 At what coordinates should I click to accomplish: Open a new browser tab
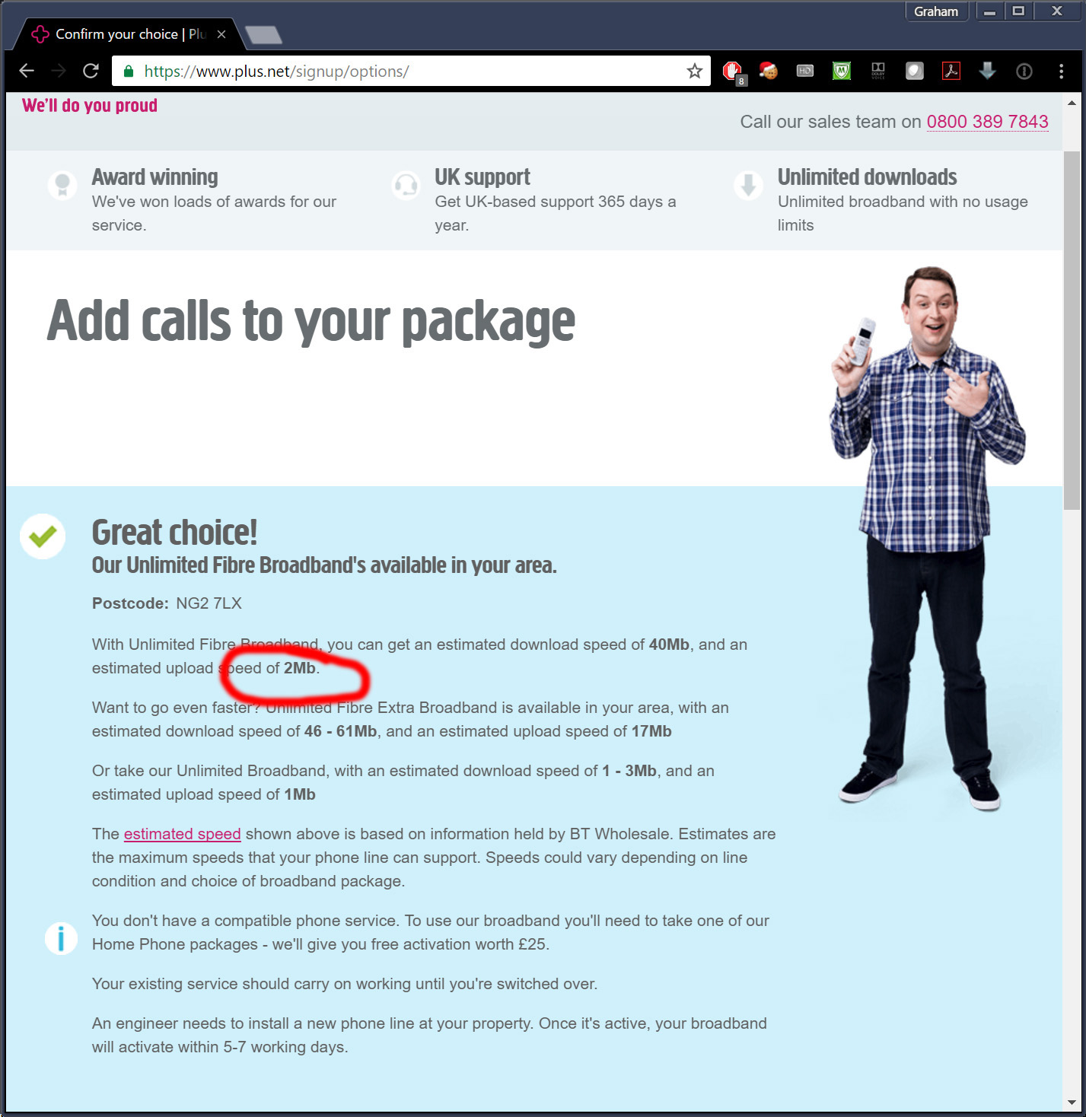263,35
